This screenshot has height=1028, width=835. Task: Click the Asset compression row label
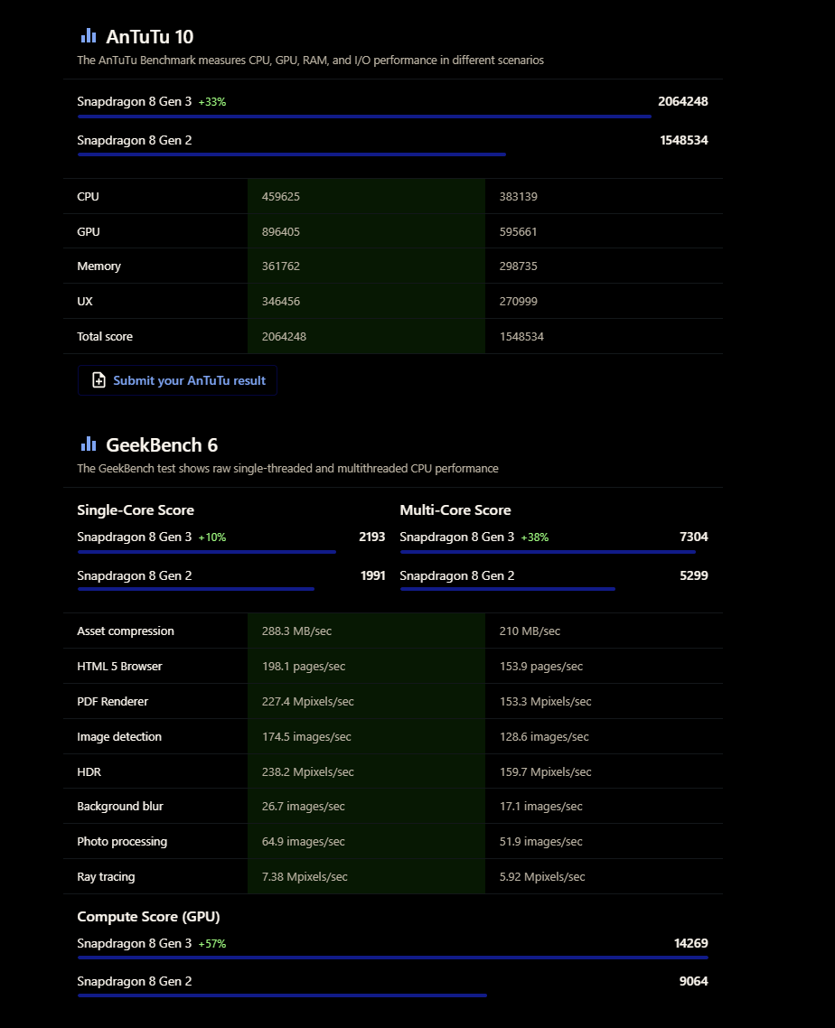(x=126, y=631)
